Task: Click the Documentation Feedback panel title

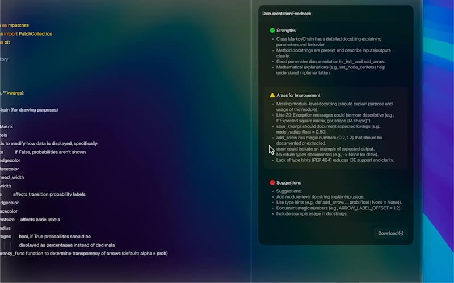Action: pos(287,14)
